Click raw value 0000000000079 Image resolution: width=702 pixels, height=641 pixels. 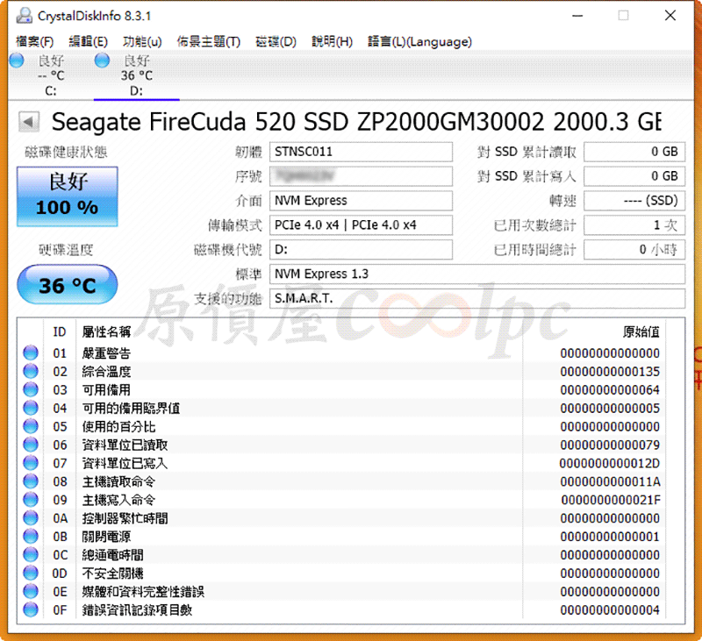point(610,445)
